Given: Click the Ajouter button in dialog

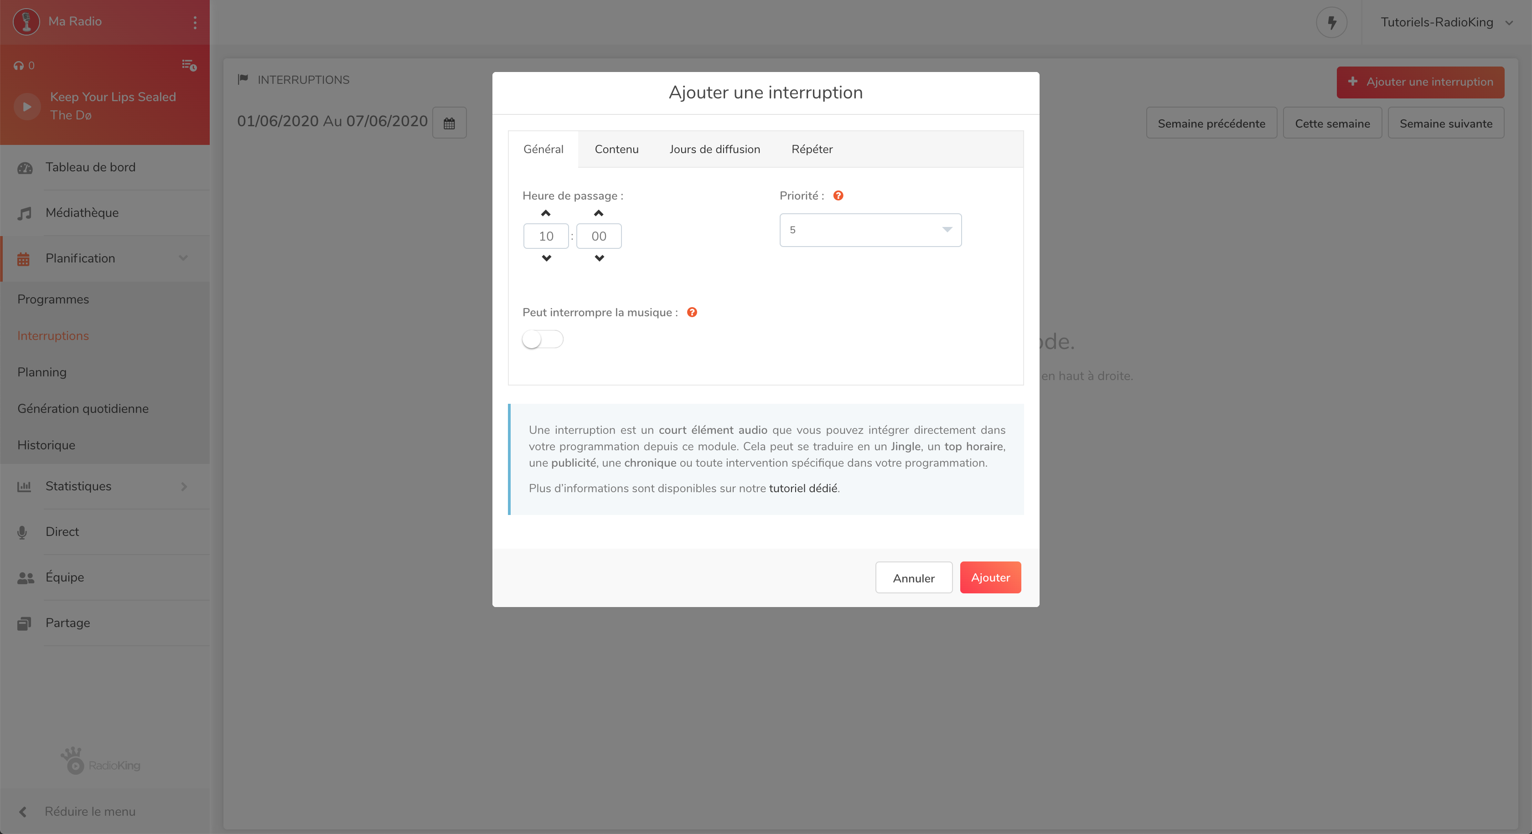Looking at the screenshot, I should pyautogui.click(x=989, y=577).
